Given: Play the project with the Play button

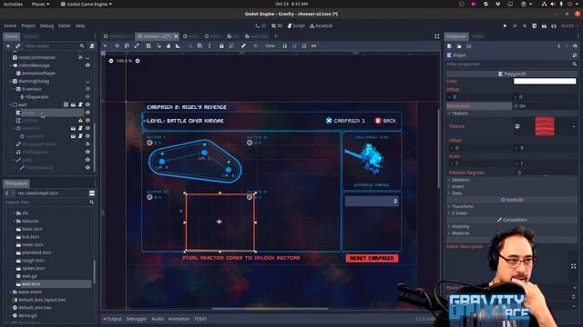Looking at the screenshot, I should pyautogui.click(x=505, y=26).
